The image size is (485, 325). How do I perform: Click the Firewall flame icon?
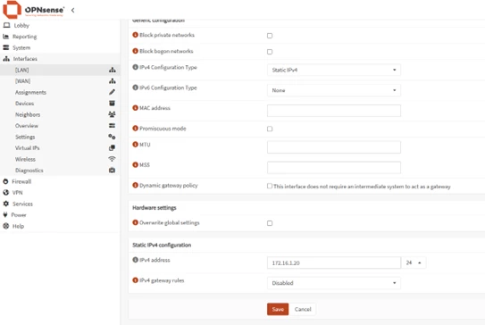(x=5, y=181)
